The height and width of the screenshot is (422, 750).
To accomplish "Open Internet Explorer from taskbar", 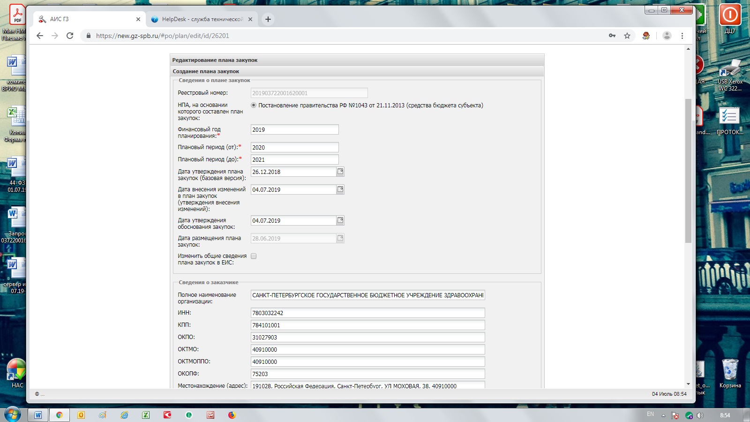I will 124,415.
